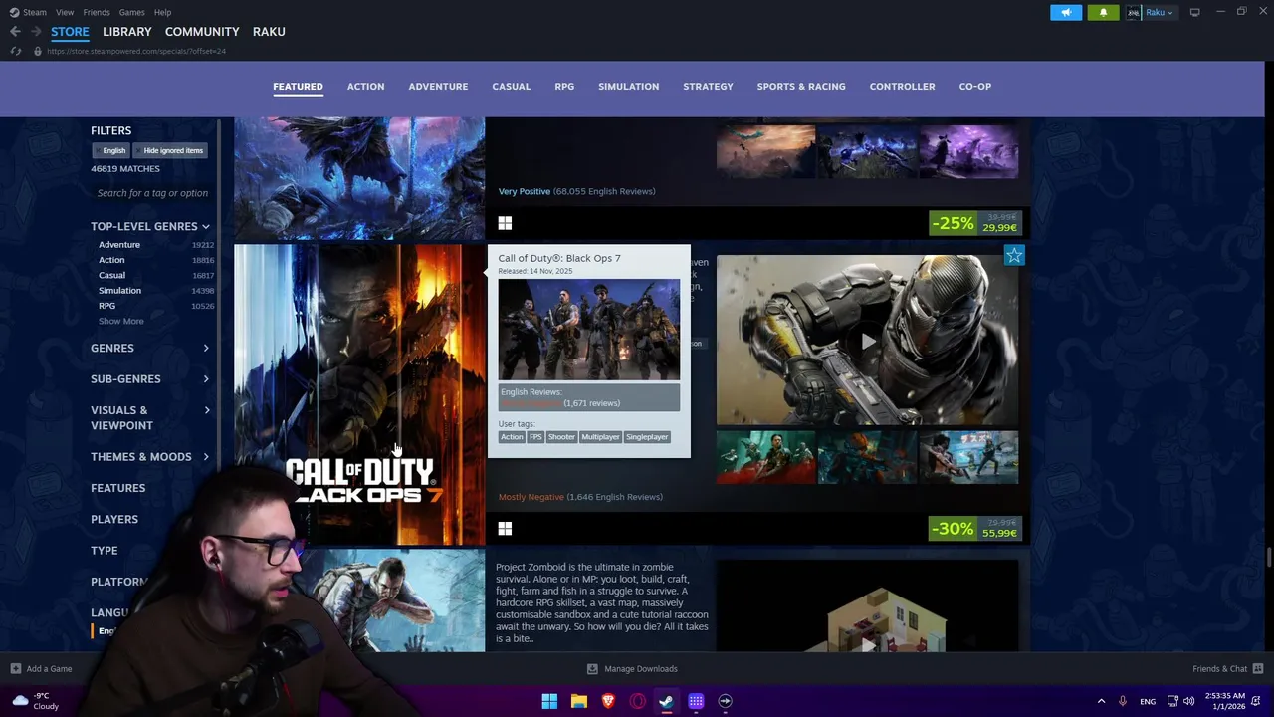Play the Black Ops 7 trailer video

pos(868,341)
